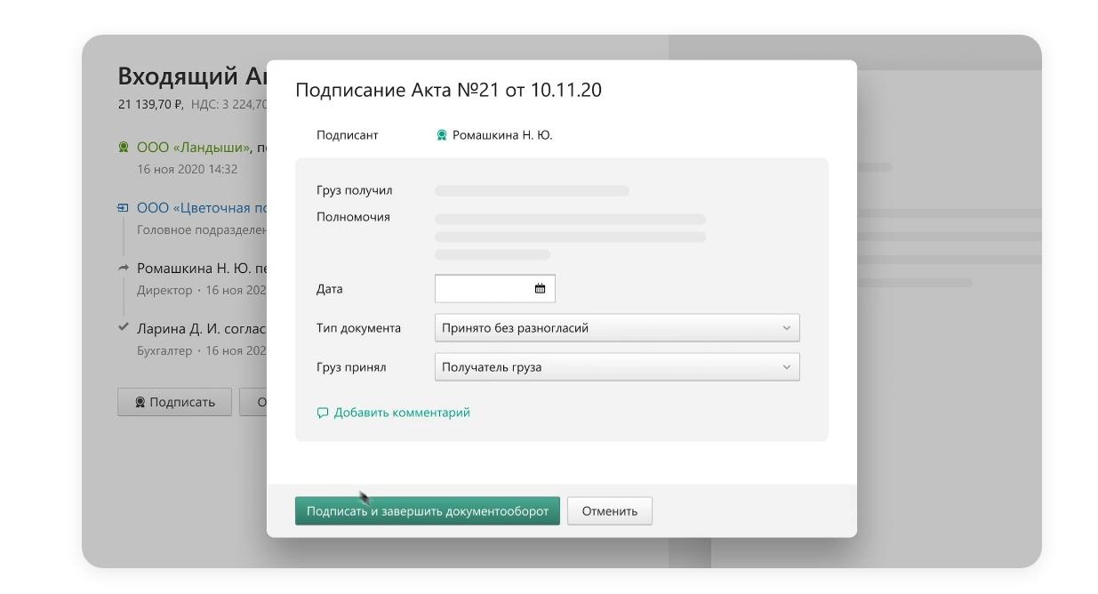Viewport: 1098px width, 594px height.
Task: Expand chevron on 'Принято без разногласий' field
Action: [x=786, y=328]
